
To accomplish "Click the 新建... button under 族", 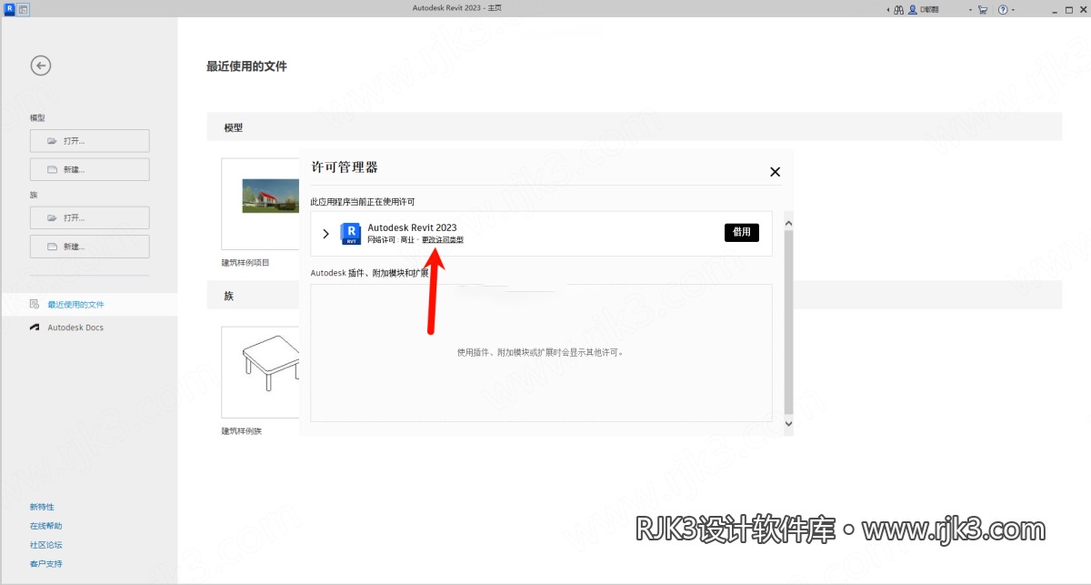I will pyautogui.click(x=89, y=247).
